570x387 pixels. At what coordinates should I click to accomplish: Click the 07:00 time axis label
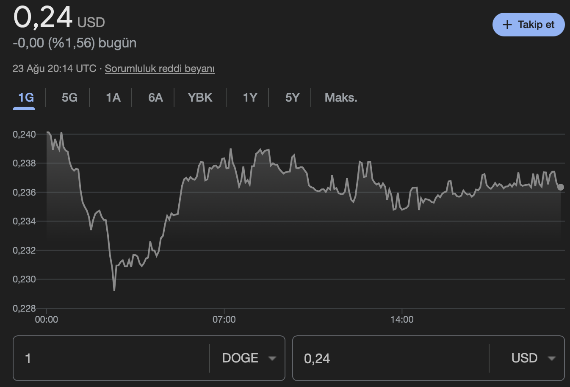point(224,320)
